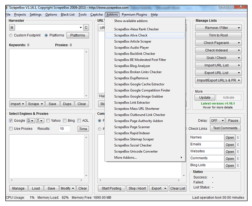Open the Grab / Check dropdown
Viewport: 252px width, 206px height.
[218, 58]
